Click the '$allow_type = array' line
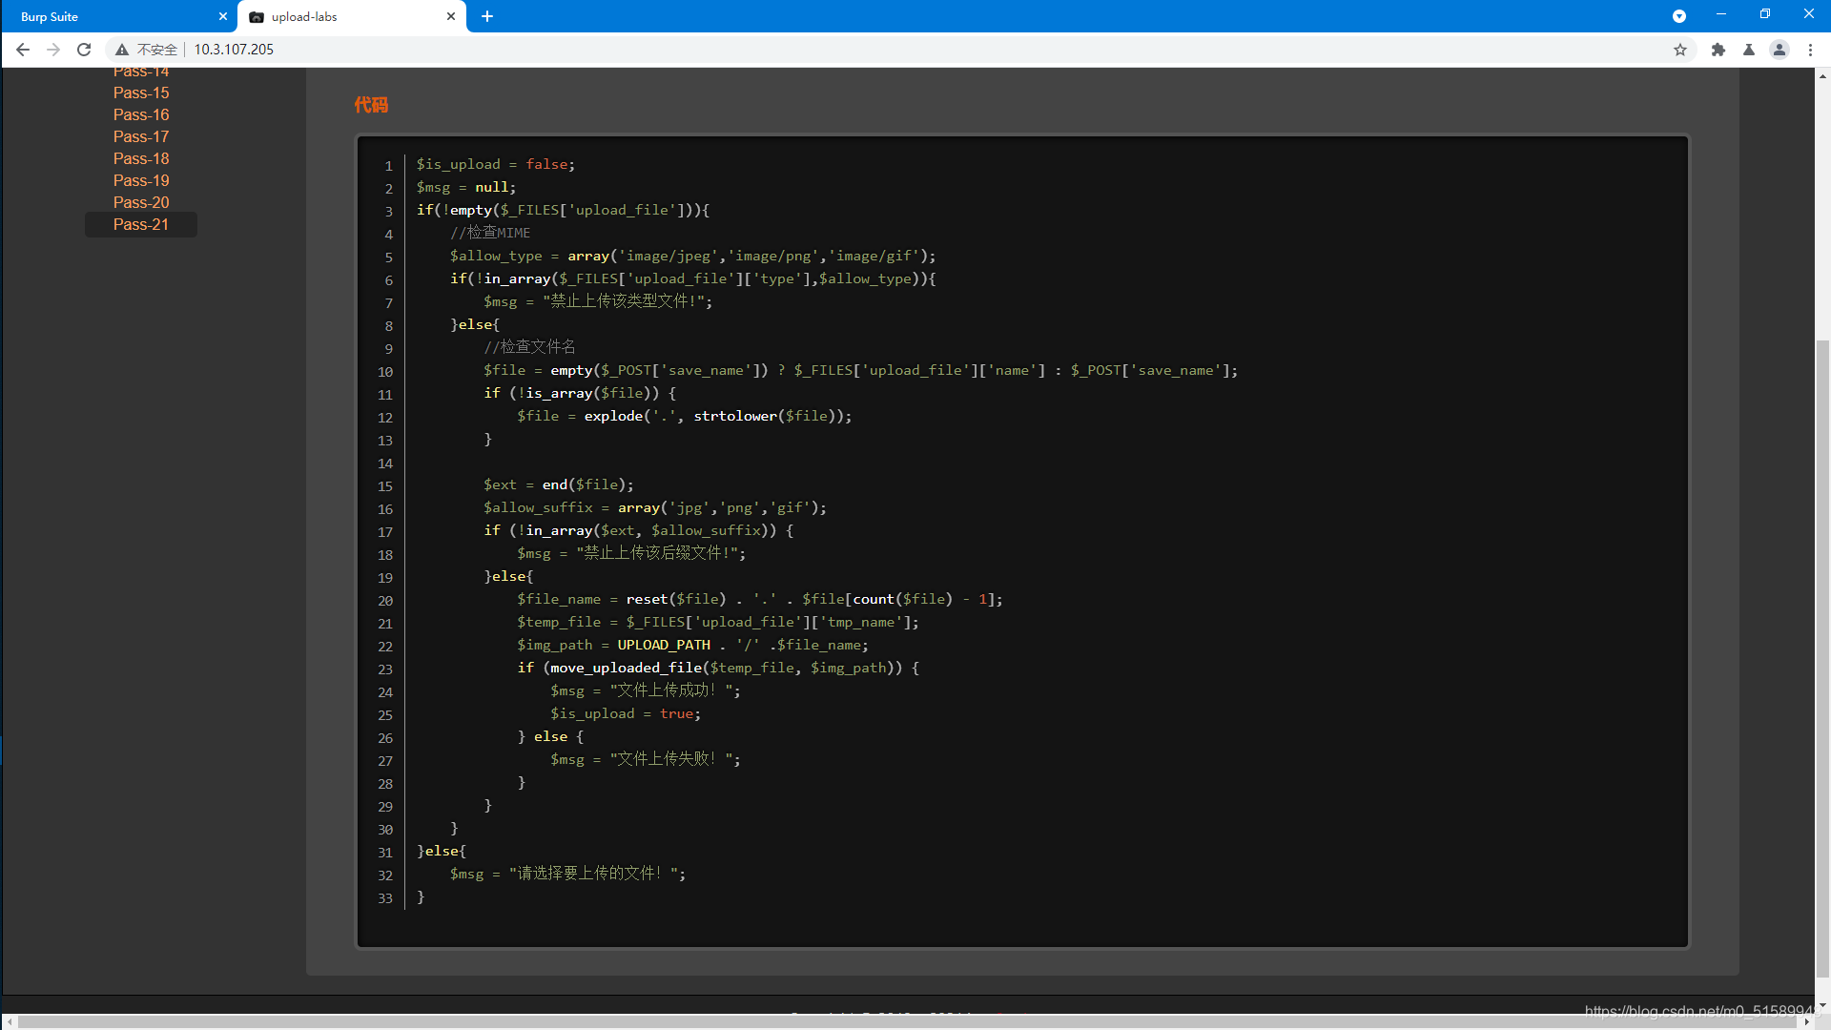 tap(692, 256)
